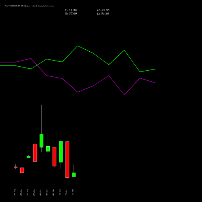Select the open value O: 37.00
Viewport: 202px width, 202px height.
pos(71,14)
